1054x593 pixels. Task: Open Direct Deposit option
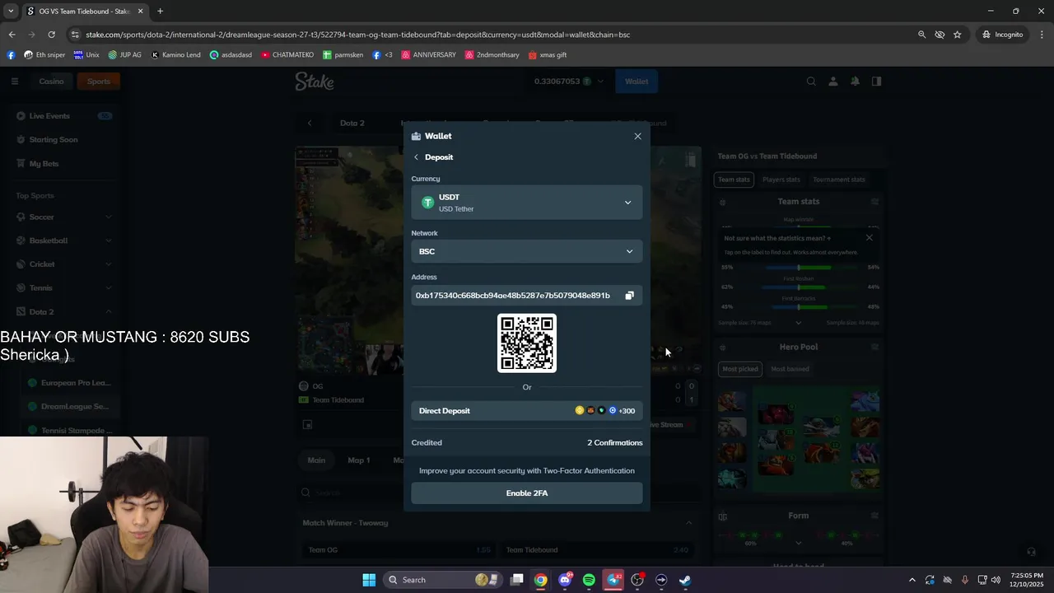coord(527,411)
